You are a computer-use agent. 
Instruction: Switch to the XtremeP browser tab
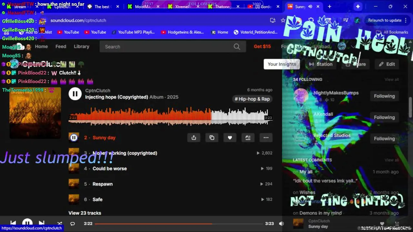click(x=183, y=6)
